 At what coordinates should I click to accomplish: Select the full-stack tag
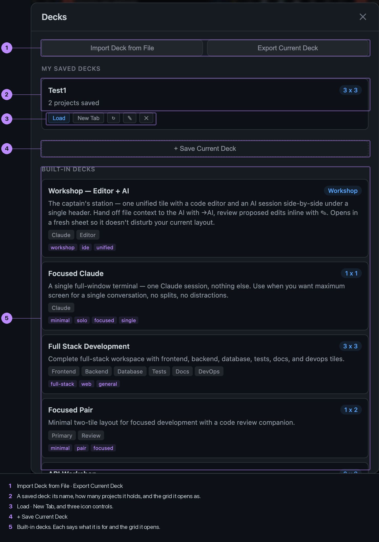(x=63, y=384)
